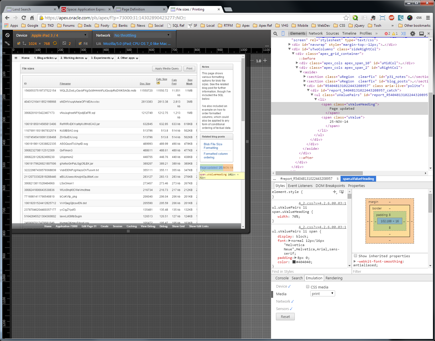Click the page hamburger menu beside Home

coord(16,58)
